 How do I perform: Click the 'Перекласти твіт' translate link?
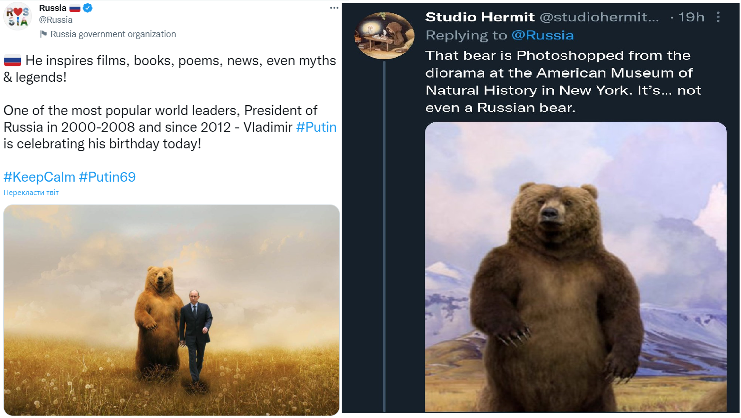(x=31, y=193)
